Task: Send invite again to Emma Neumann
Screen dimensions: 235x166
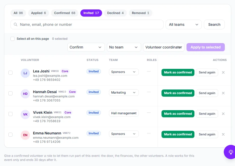Action: click(207, 135)
